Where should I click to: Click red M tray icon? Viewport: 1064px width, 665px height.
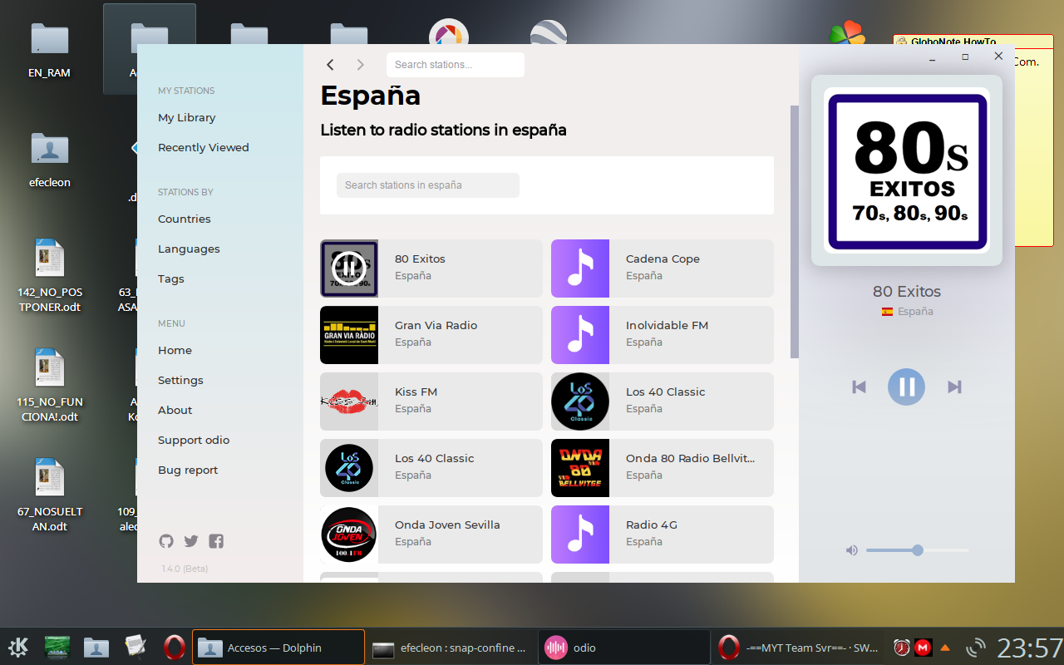point(923,648)
